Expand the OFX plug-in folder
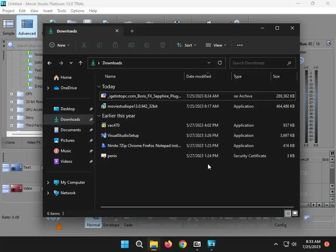The height and width of the screenshot is (252, 336). (x=11, y=94)
